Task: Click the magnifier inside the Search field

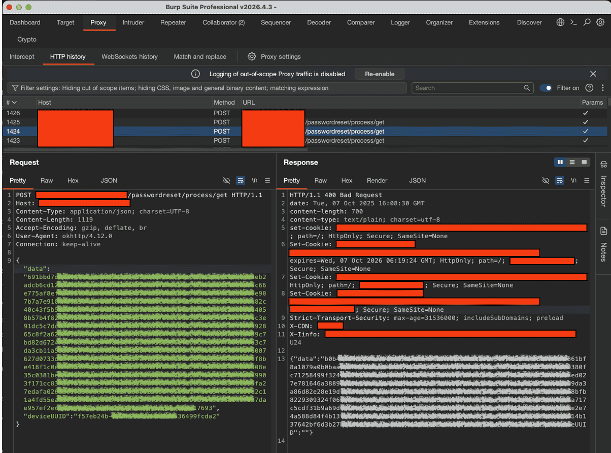Action: (x=527, y=88)
